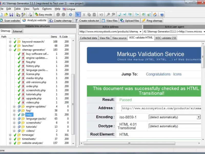The height and width of the screenshot is (154, 205).
Task: Open the Tools menu
Action: click(36, 9)
